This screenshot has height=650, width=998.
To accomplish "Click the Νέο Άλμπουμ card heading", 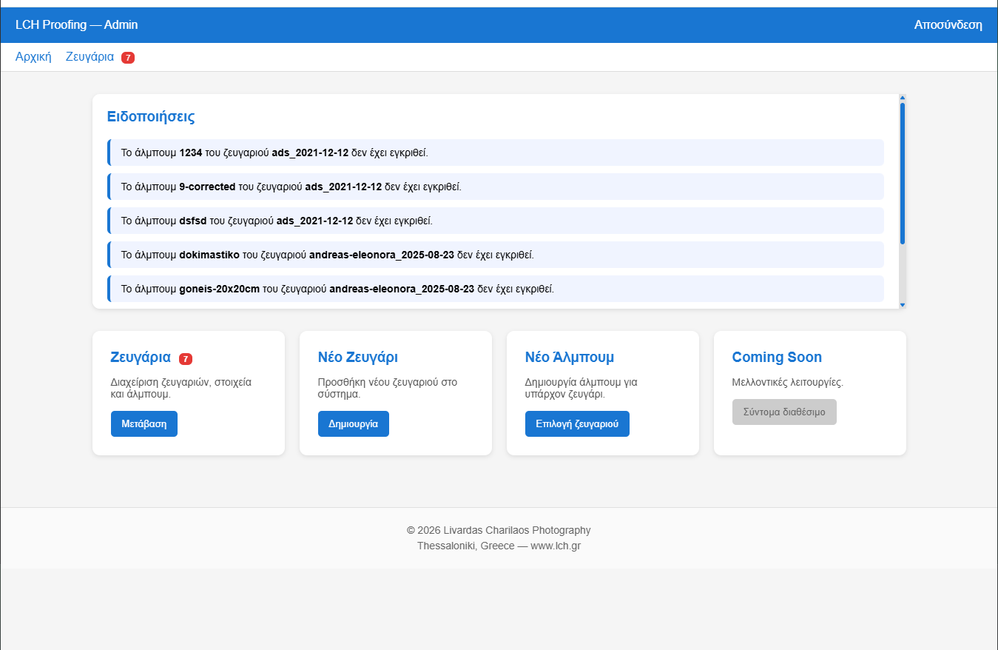I will pos(570,358).
